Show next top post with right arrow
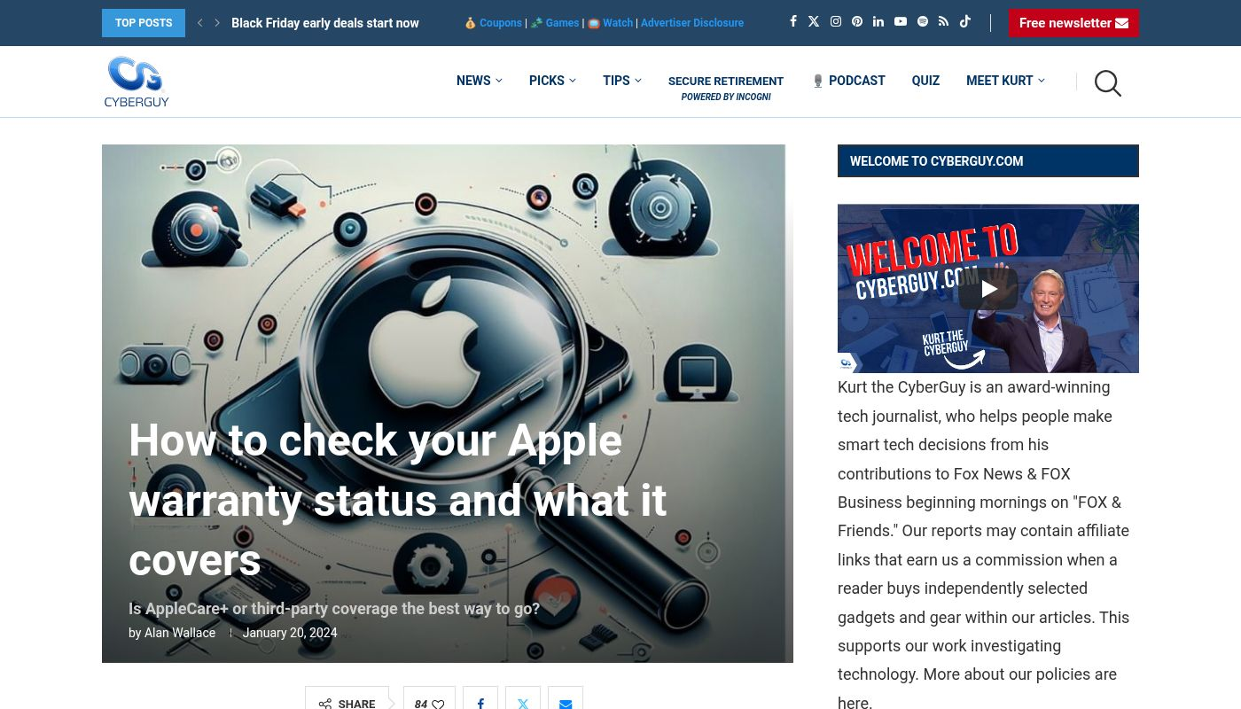Image resolution: width=1241 pixels, height=709 pixels. click(217, 23)
